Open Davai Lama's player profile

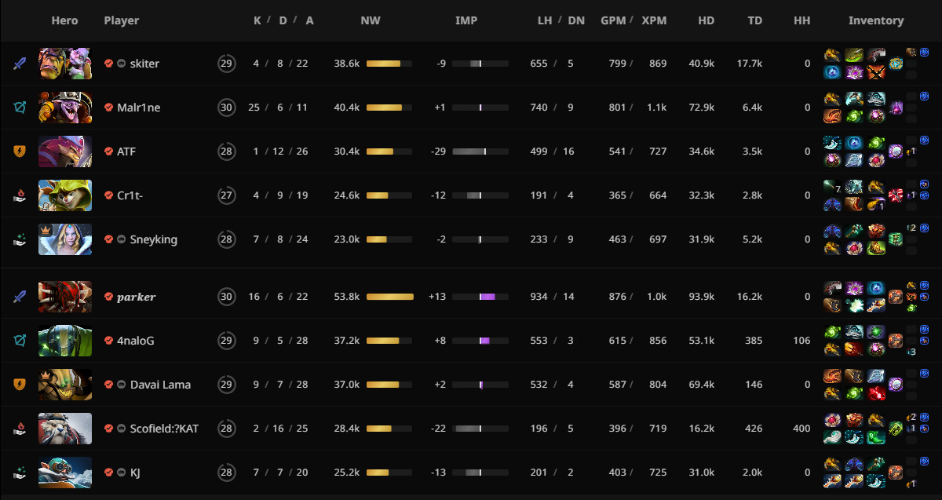pos(160,385)
